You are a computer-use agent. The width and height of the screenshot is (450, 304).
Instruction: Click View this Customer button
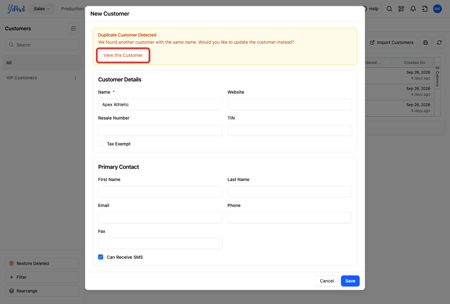click(x=123, y=55)
